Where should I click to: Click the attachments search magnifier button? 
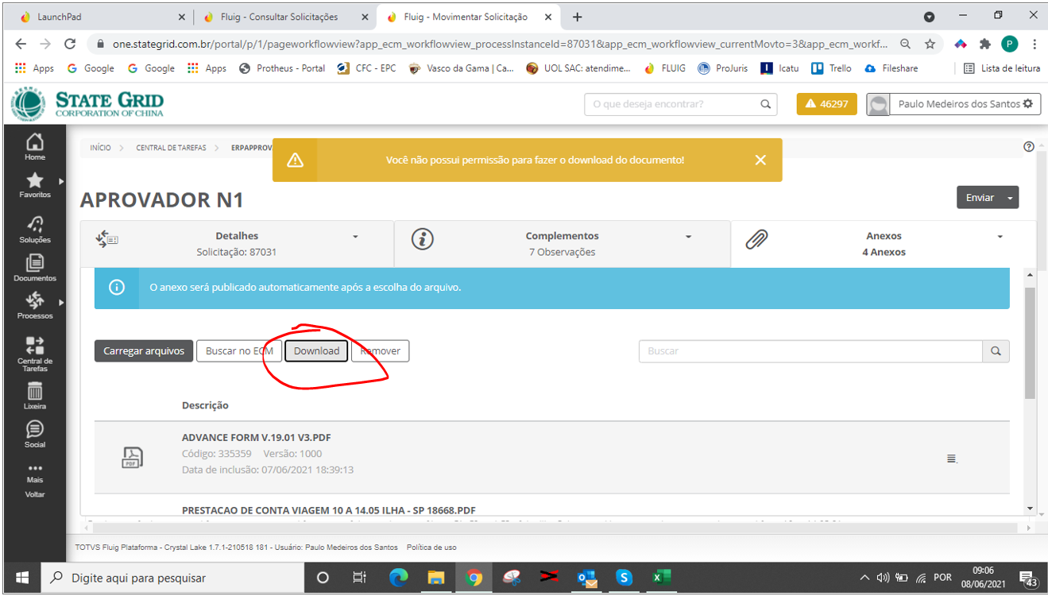coord(996,351)
